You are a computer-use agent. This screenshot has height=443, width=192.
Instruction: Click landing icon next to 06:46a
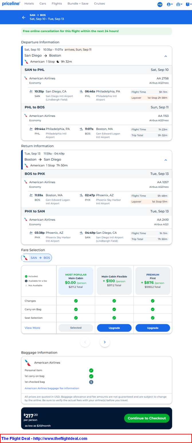tap(81, 92)
